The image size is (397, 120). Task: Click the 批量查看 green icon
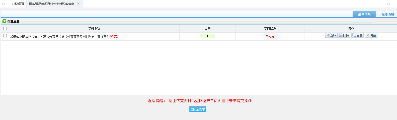4,21
